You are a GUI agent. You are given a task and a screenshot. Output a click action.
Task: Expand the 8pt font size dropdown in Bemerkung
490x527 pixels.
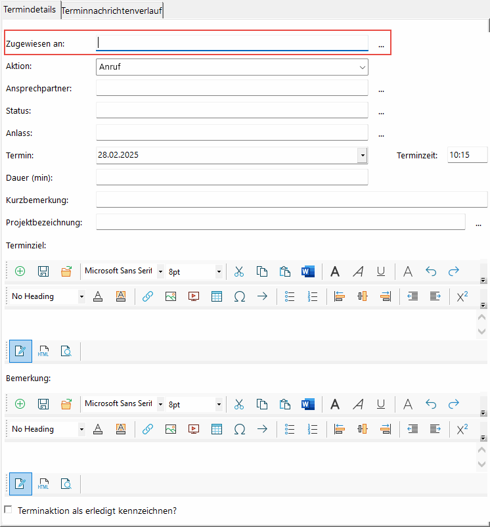(219, 404)
